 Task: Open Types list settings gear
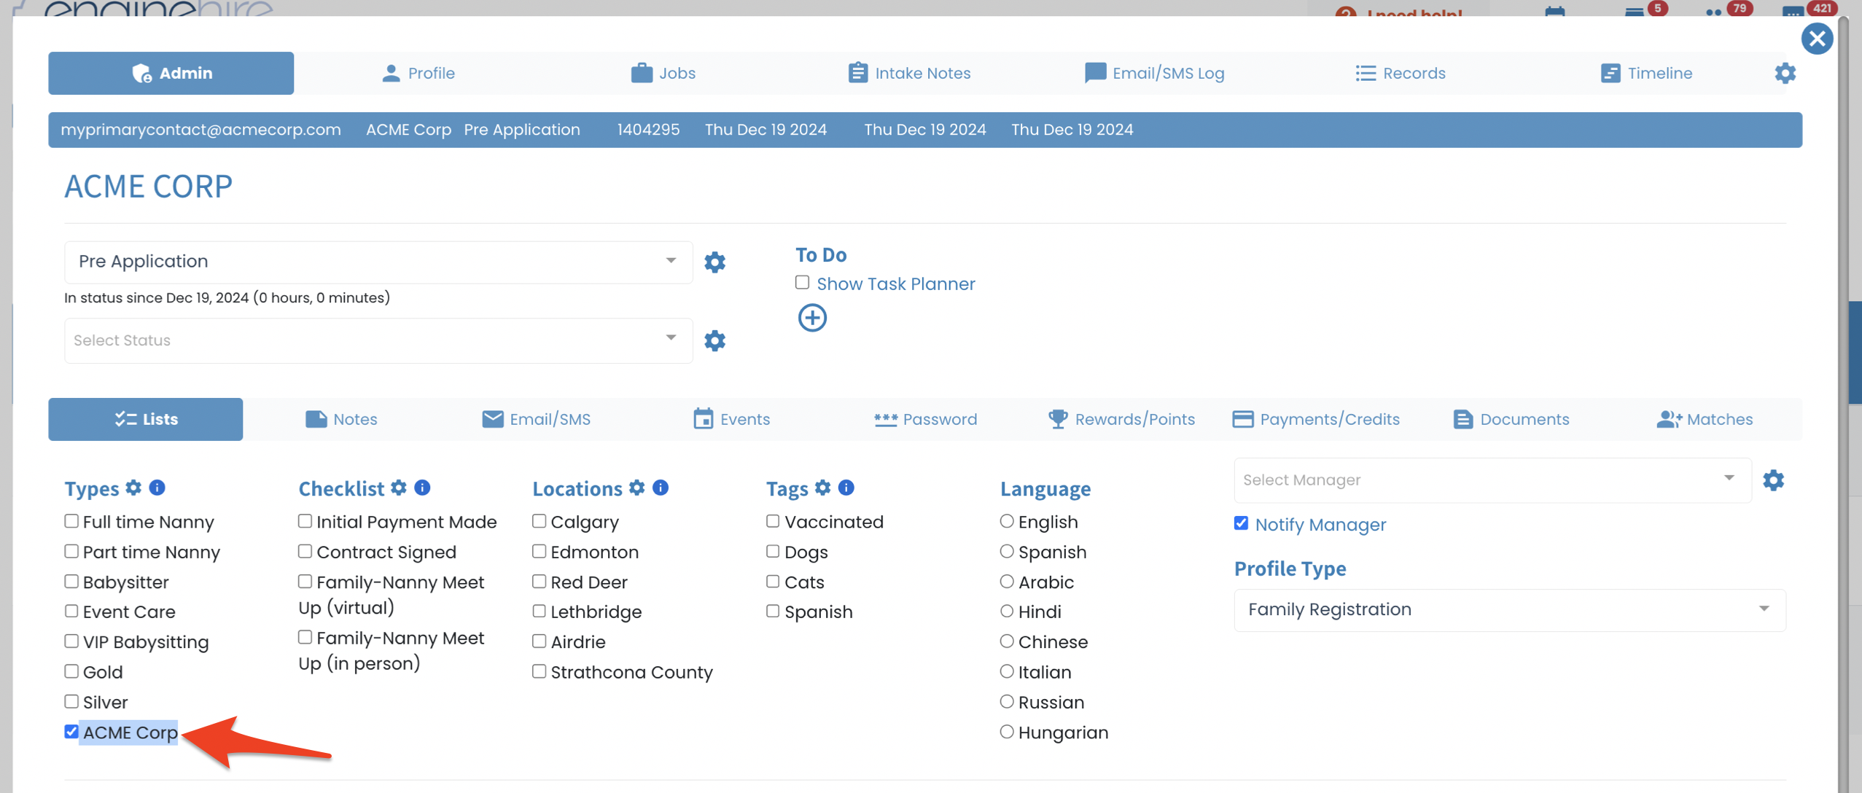coord(133,488)
